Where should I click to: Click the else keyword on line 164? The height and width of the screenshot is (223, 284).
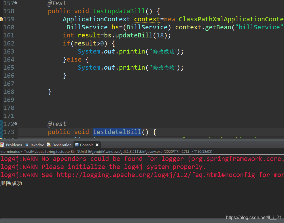[74, 60]
